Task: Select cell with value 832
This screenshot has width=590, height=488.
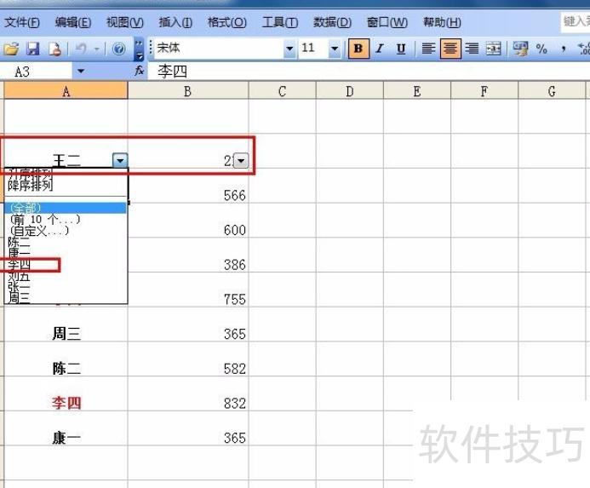Action: pos(188,393)
